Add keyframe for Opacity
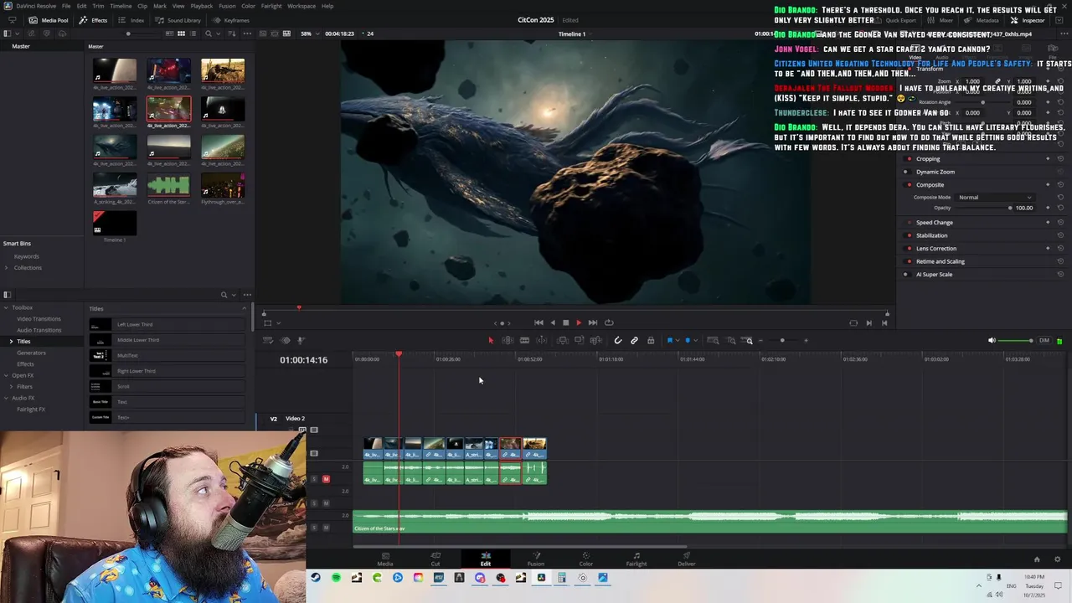1072x603 pixels. point(1048,208)
